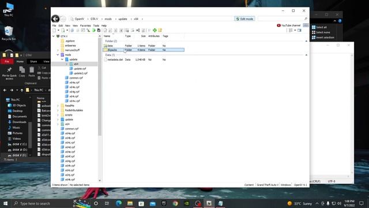Select Downloads in File Explorer sidebar
369x208 pixels.
(x=17, y=122)
